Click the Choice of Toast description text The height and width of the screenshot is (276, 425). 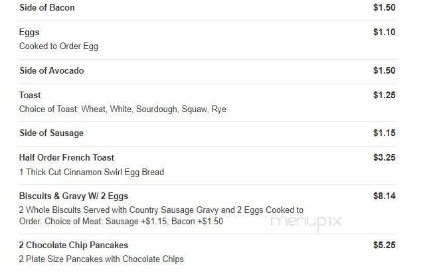pos(123,109)
